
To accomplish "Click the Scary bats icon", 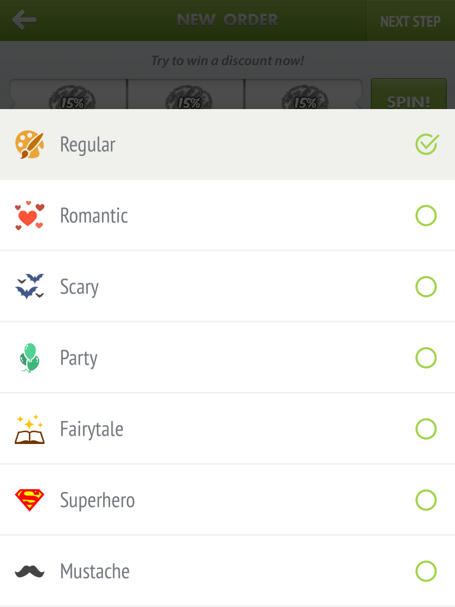I will pos(30,286).
